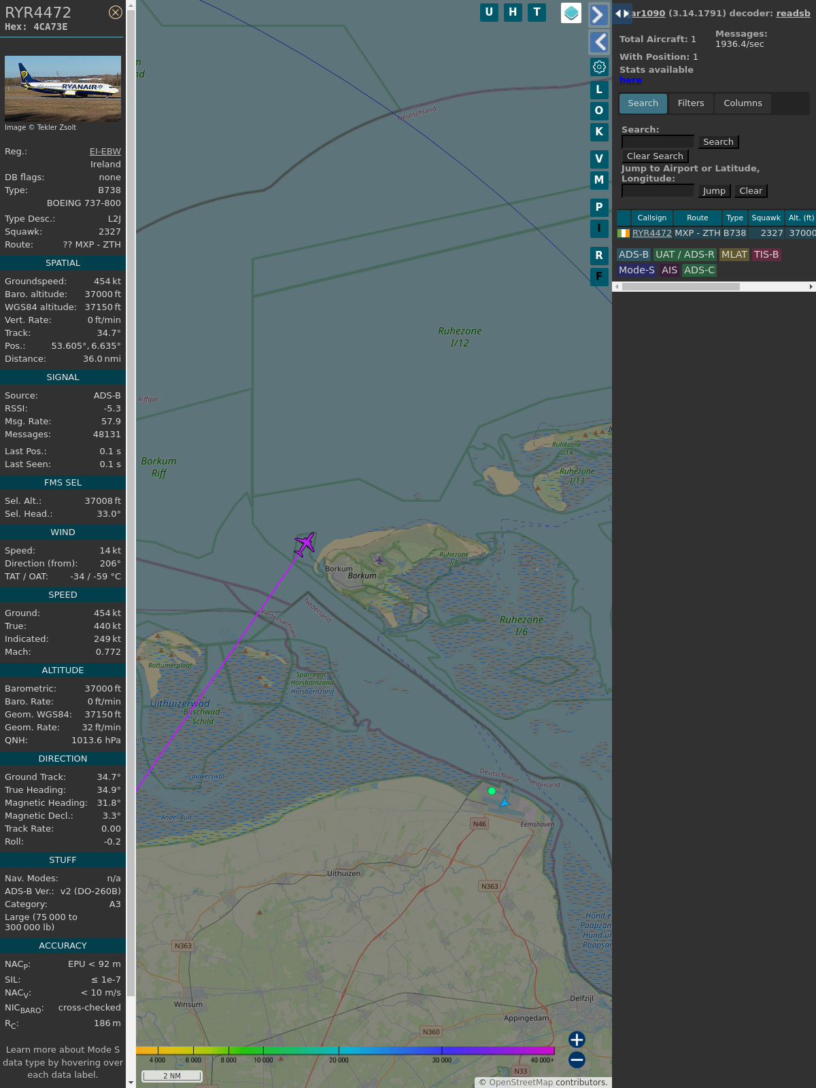Click the settings gear icon

[599, 67]
